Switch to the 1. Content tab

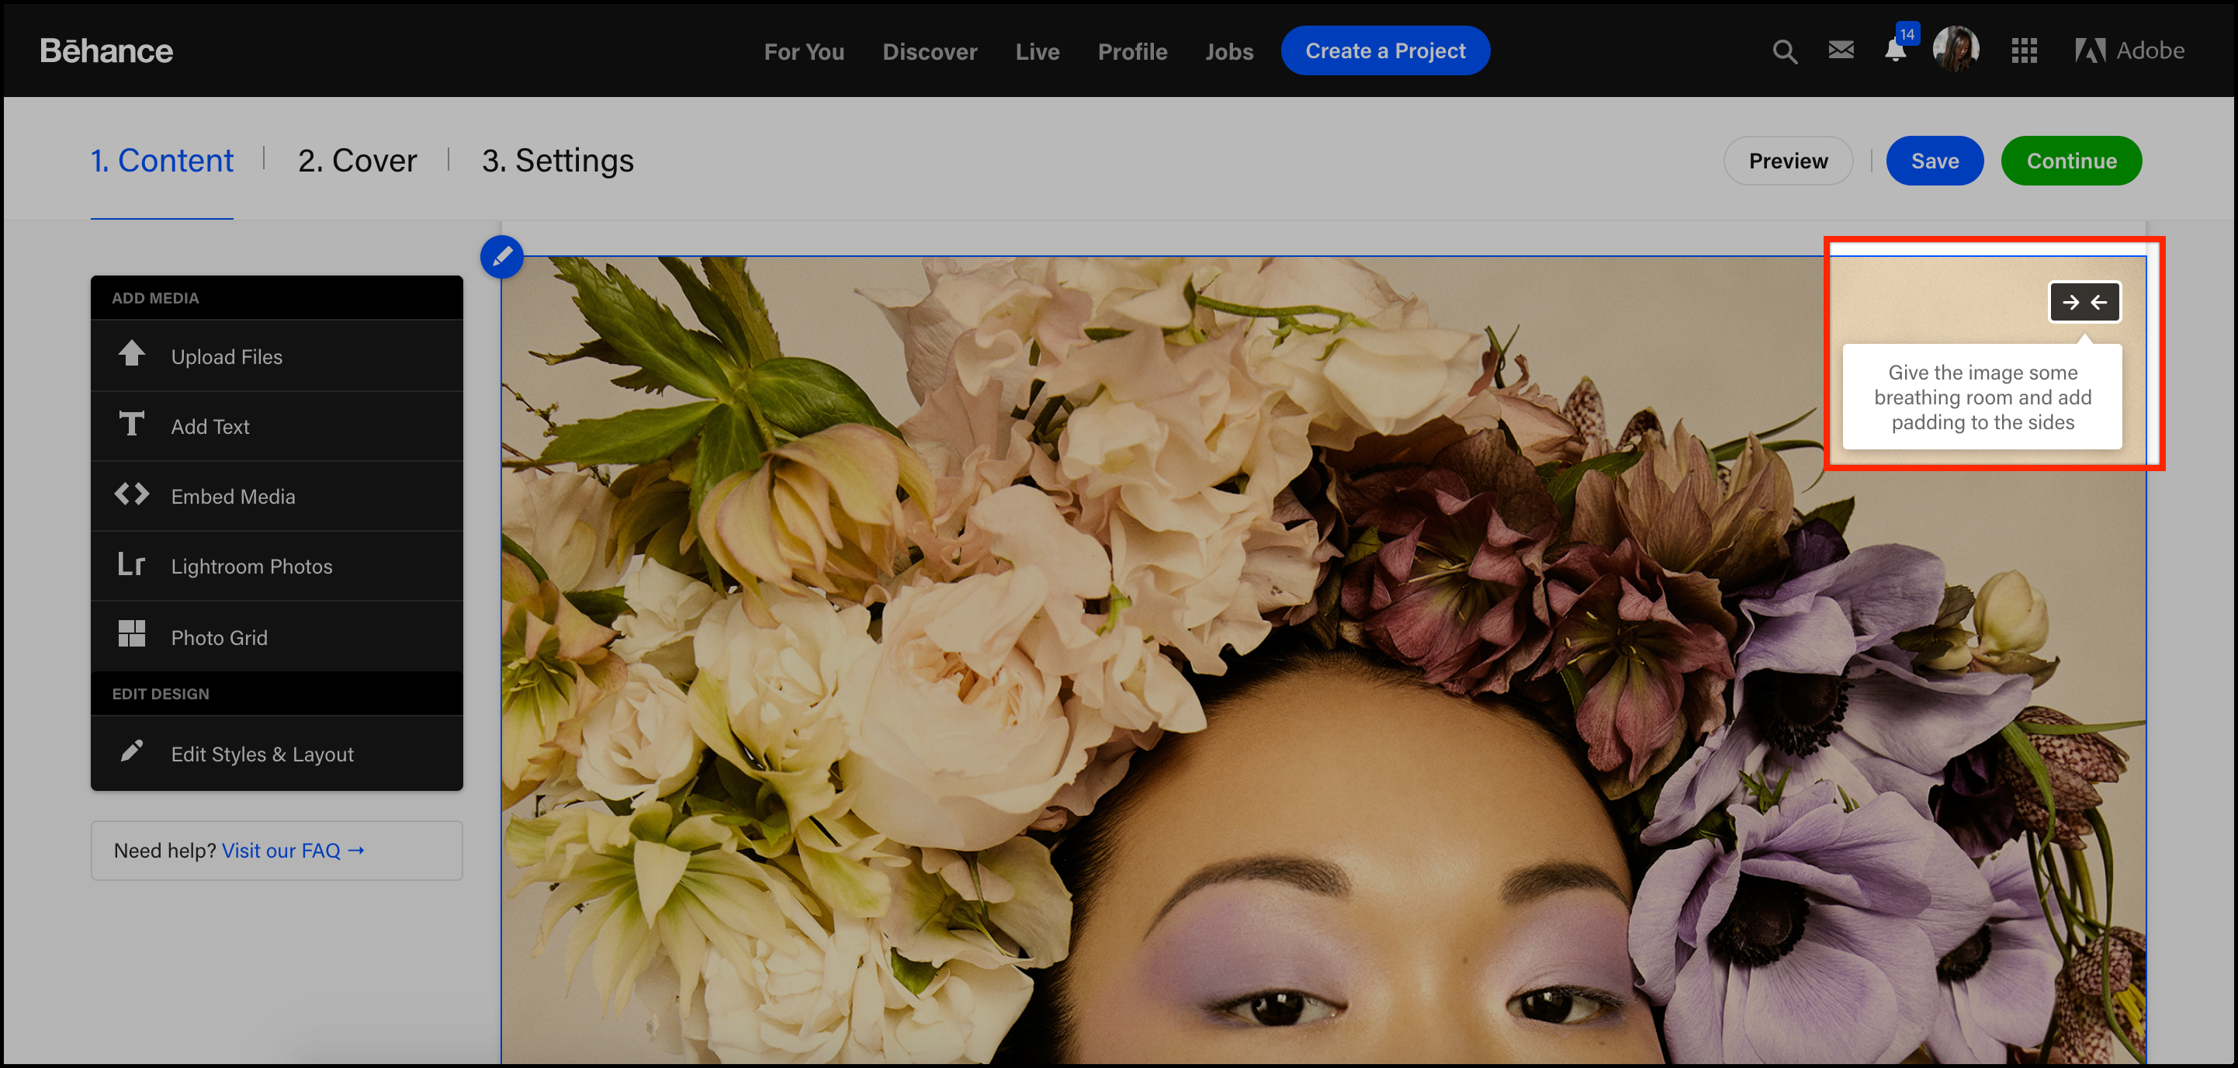point(161,161)
